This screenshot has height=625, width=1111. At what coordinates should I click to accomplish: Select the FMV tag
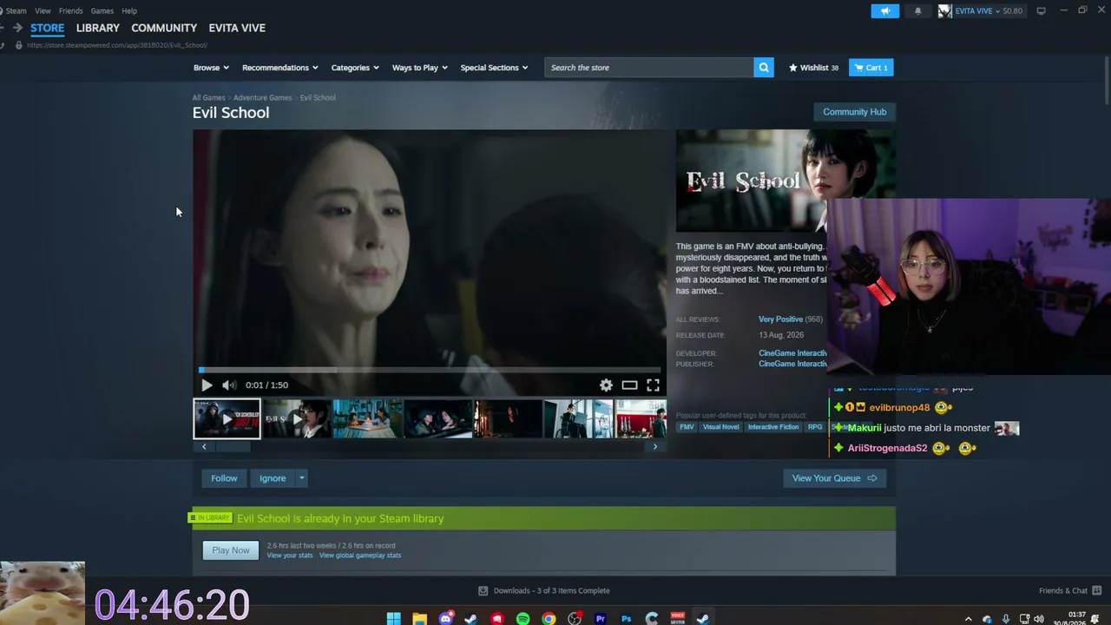point(687,427)
